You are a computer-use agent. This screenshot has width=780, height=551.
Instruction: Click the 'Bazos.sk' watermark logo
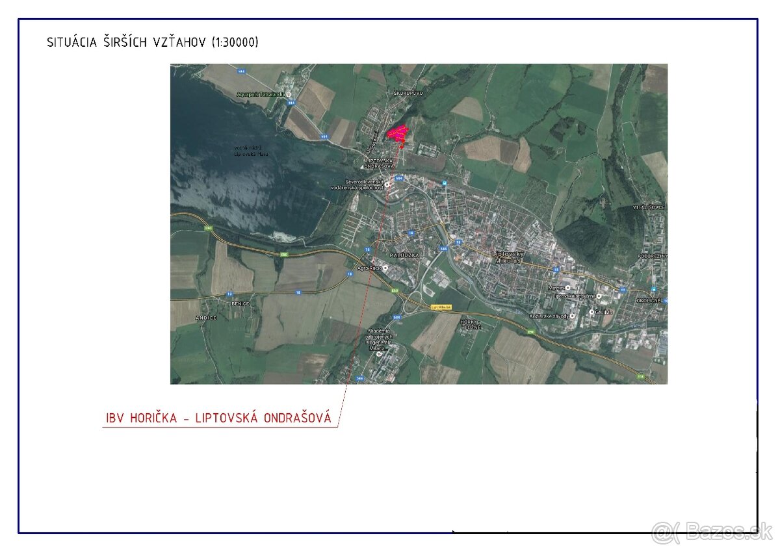click(x=712, y=532)
